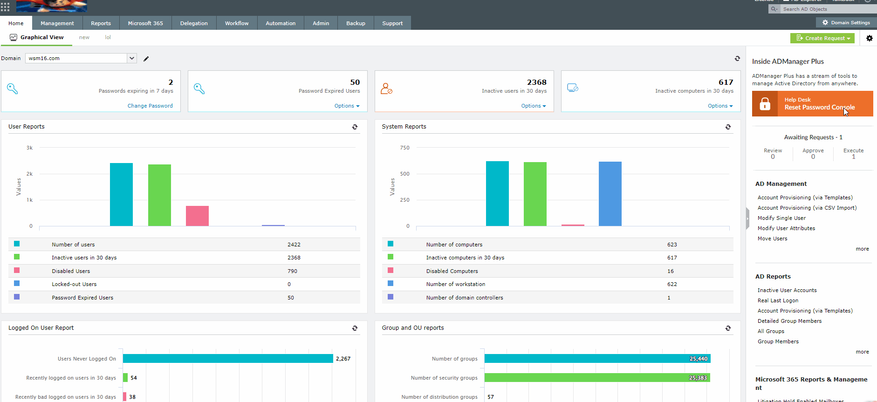Image resolution: width=877 pixels, height=402 pixels.
Task: Select the Delegation tab
Action: pos(194,23)
